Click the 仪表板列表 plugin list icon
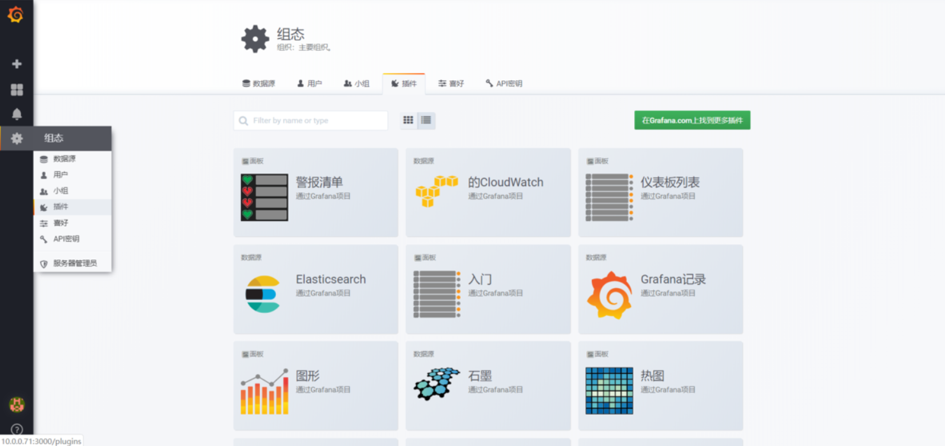Viewport: 945px width, 446px height. pos(609,198)
